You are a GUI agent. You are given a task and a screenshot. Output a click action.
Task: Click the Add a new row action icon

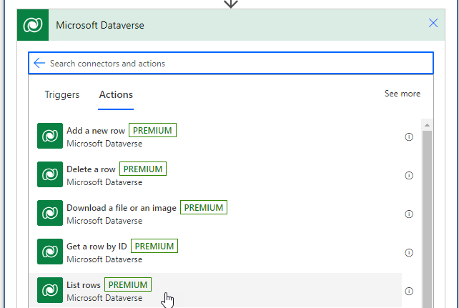(50, 136)
